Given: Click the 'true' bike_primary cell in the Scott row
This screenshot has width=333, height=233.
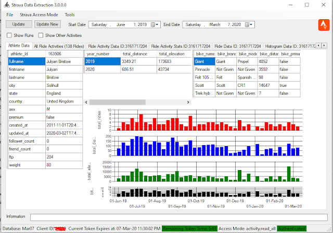Looking at the screenshot, I should 289,85.
